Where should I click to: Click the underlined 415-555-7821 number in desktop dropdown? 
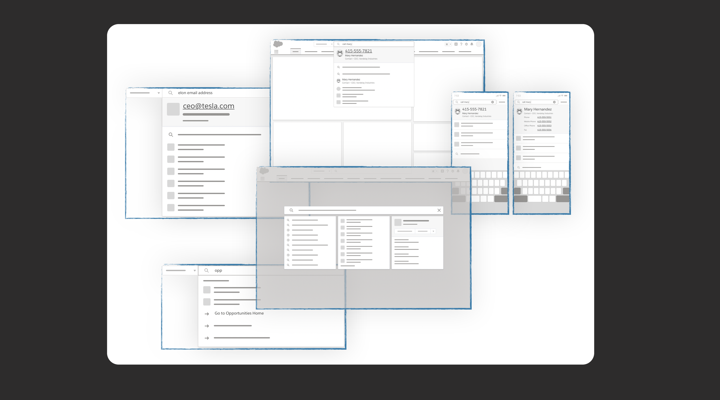tap(358, 51)
